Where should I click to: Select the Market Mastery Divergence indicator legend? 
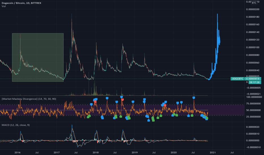[x=29, y=99]
